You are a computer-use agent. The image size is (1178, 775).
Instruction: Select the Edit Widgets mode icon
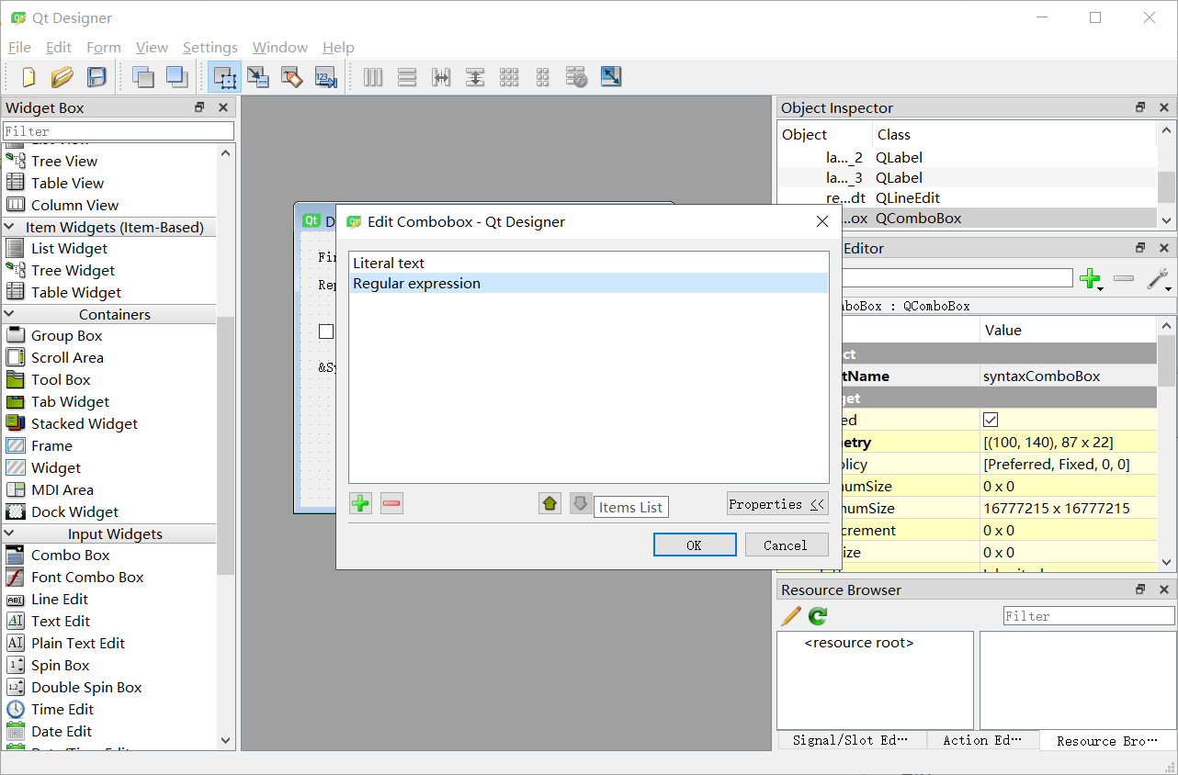[x=224, y=77]
